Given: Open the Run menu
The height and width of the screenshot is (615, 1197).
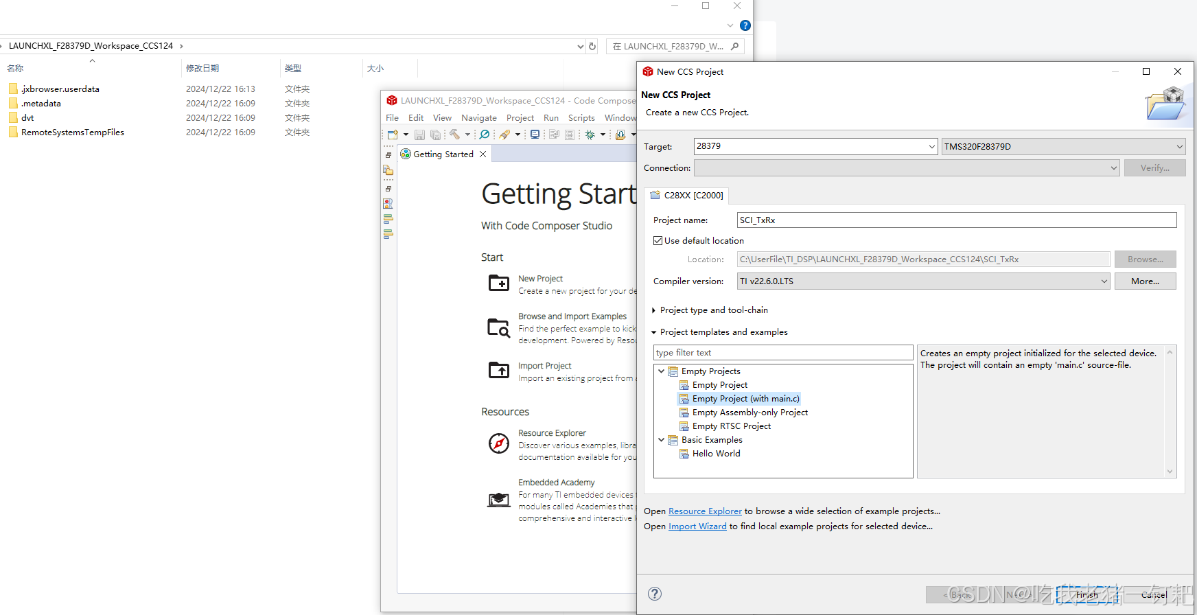Looking at the screenshot, I should pos(551,117).
